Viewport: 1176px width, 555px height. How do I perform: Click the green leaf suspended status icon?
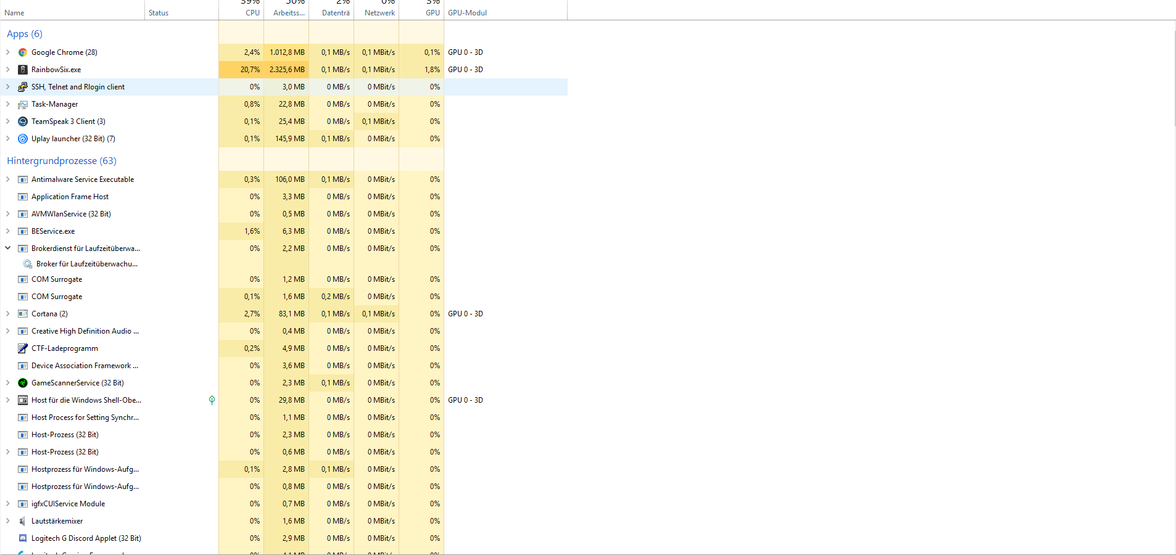point(212,400)
